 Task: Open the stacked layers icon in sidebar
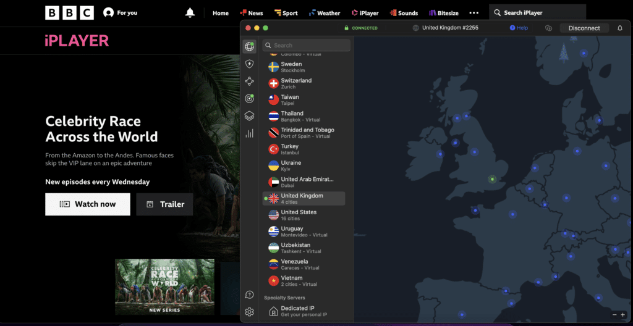(x=249, y=115)
